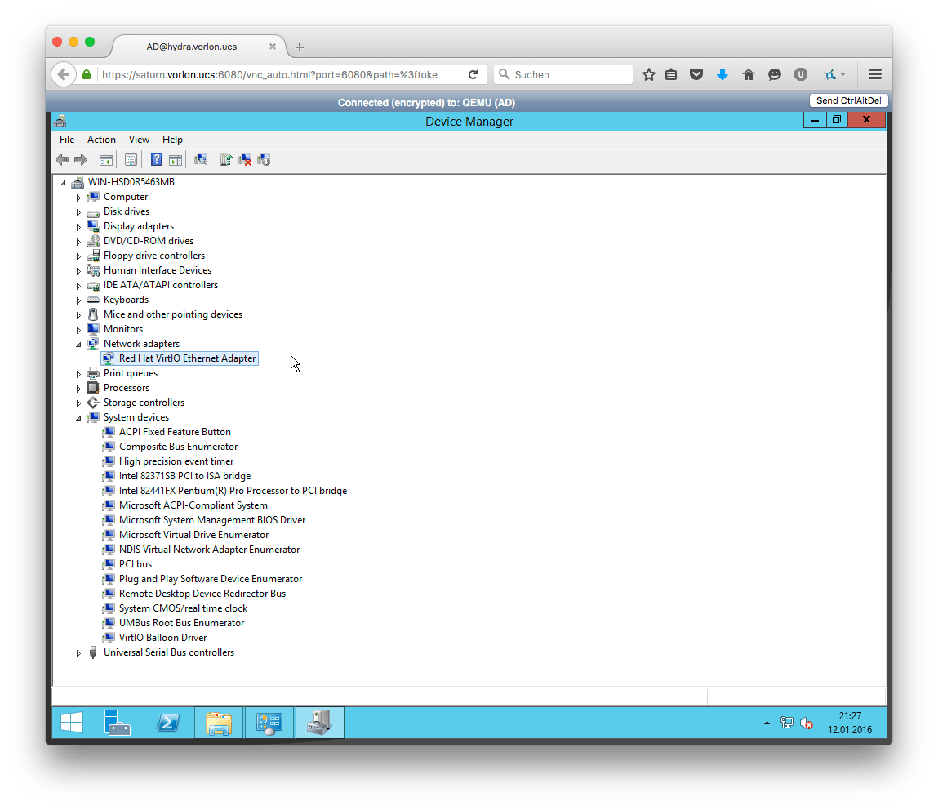Viewport: 938px width, 810px height.
Task: Collapse the Network adapters category
Action: pyautogui.click(x=79, y=345)
